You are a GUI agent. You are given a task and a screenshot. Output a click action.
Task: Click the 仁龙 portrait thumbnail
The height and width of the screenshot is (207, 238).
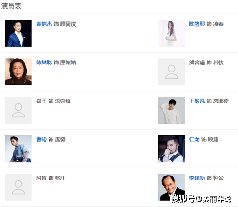[x=171, y=149]
